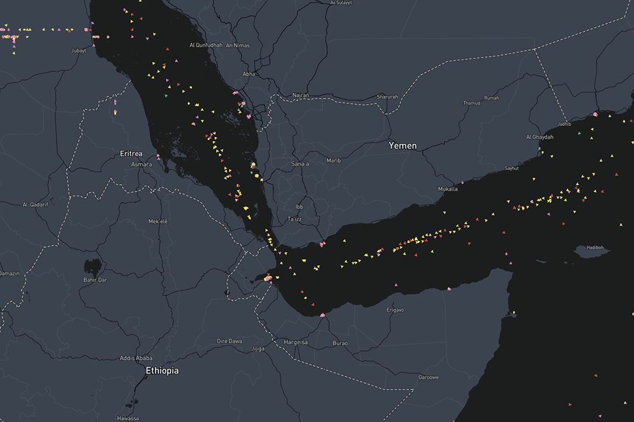Select the yellow marker at Somalia's eastern peninsula

(514, 312)
